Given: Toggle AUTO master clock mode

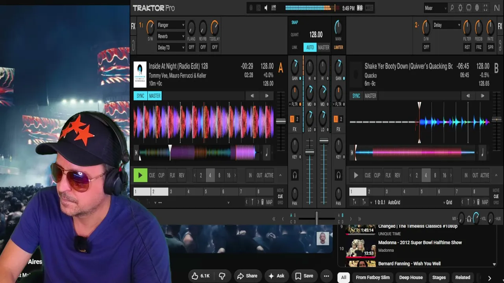Looking at the screenshot, I should click(x=310, y=47).
